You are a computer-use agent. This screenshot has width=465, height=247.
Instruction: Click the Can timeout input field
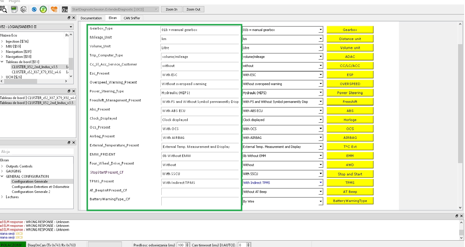(x=242, y=245)
